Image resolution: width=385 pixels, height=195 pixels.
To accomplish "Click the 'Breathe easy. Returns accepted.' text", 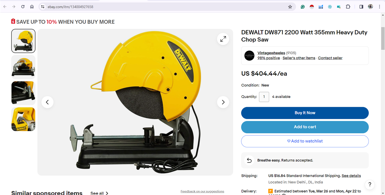I will coord(285,160).
